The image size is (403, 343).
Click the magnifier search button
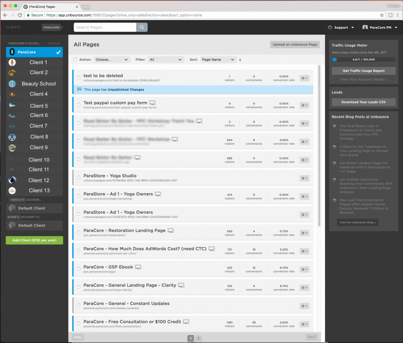coord(142,27)
